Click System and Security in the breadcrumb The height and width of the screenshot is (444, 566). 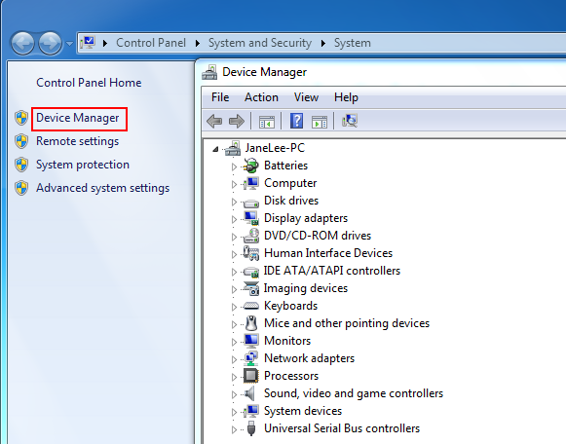260,43
